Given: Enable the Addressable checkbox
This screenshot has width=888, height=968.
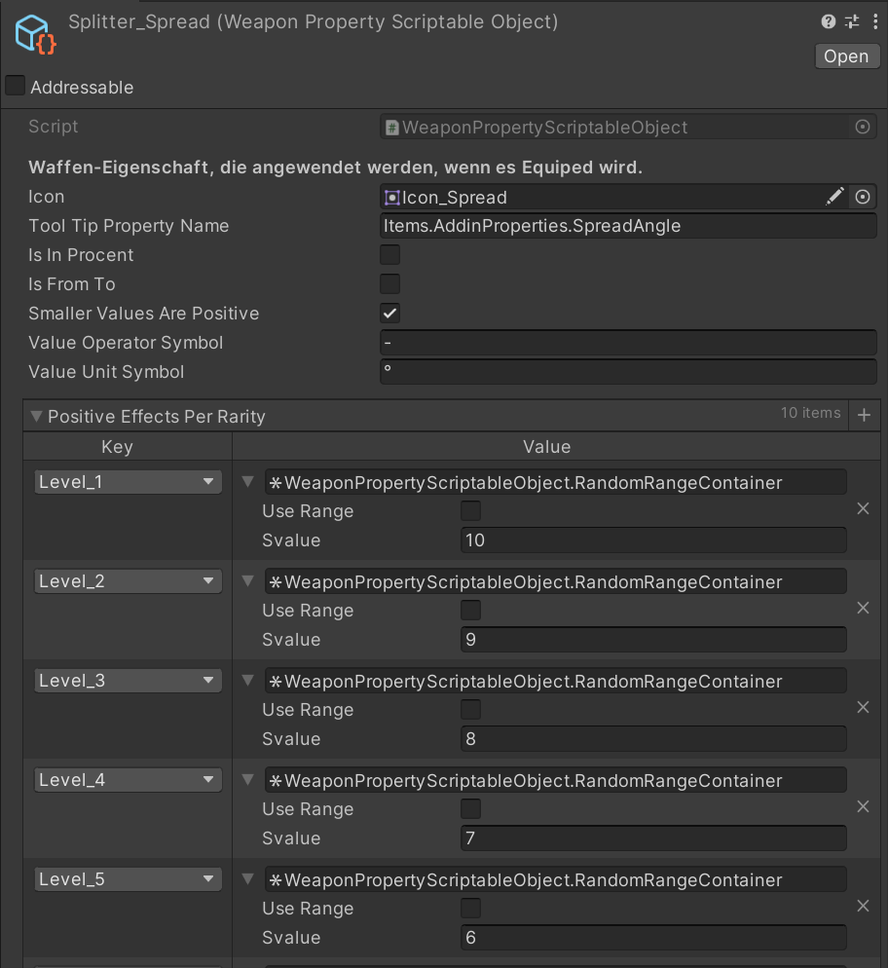Looking at the screenshot, I should (x=16, y=86).
